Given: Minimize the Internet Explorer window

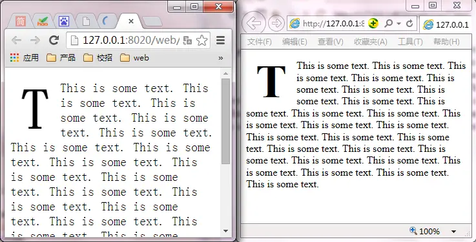Looking at the screenshot, I should [415, 6].
